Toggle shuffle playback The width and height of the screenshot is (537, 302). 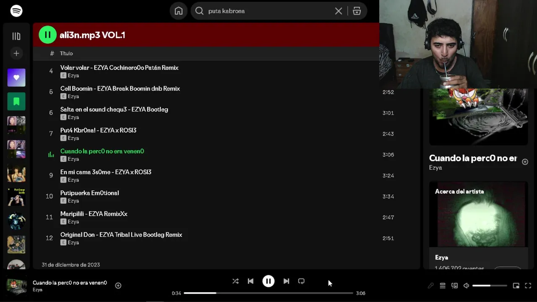click(235, 281)
